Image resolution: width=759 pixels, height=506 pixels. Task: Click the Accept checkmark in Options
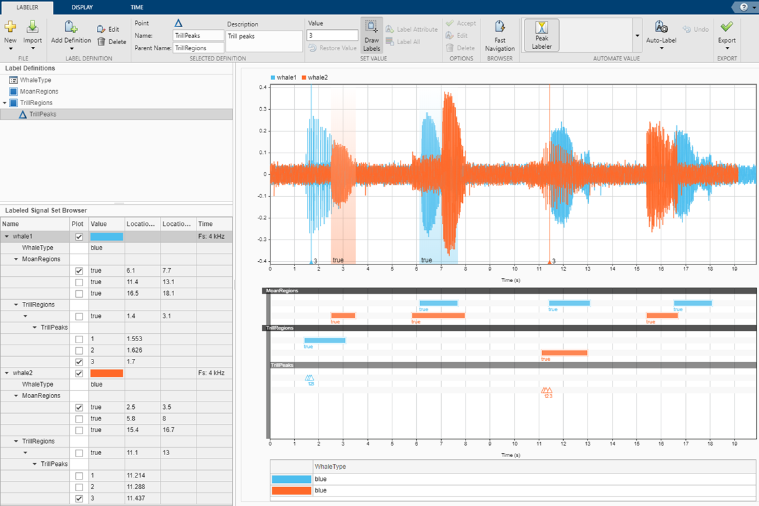coord(450,23)
